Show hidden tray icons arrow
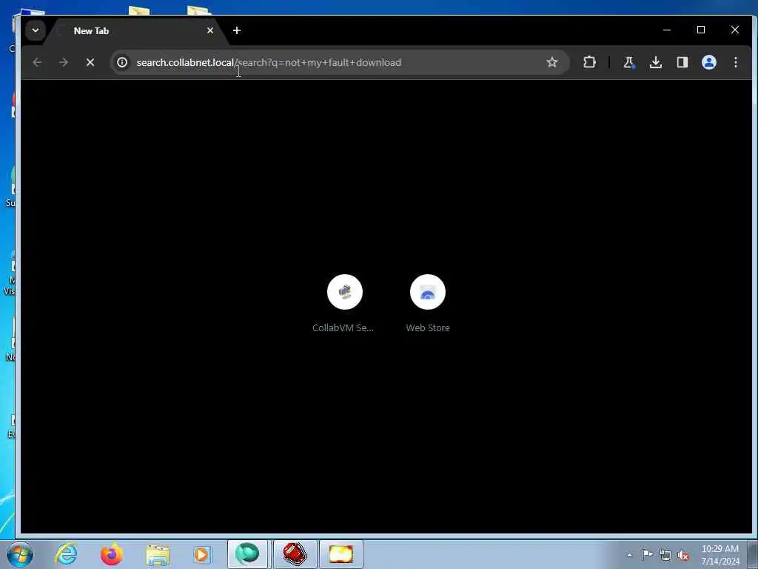The image size is (758, 569). 629,555
